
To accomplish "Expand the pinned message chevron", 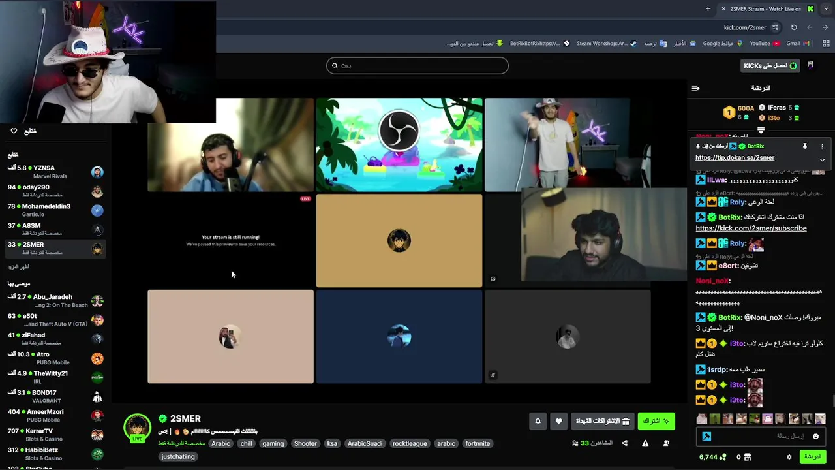I will (x=822, y=160).
